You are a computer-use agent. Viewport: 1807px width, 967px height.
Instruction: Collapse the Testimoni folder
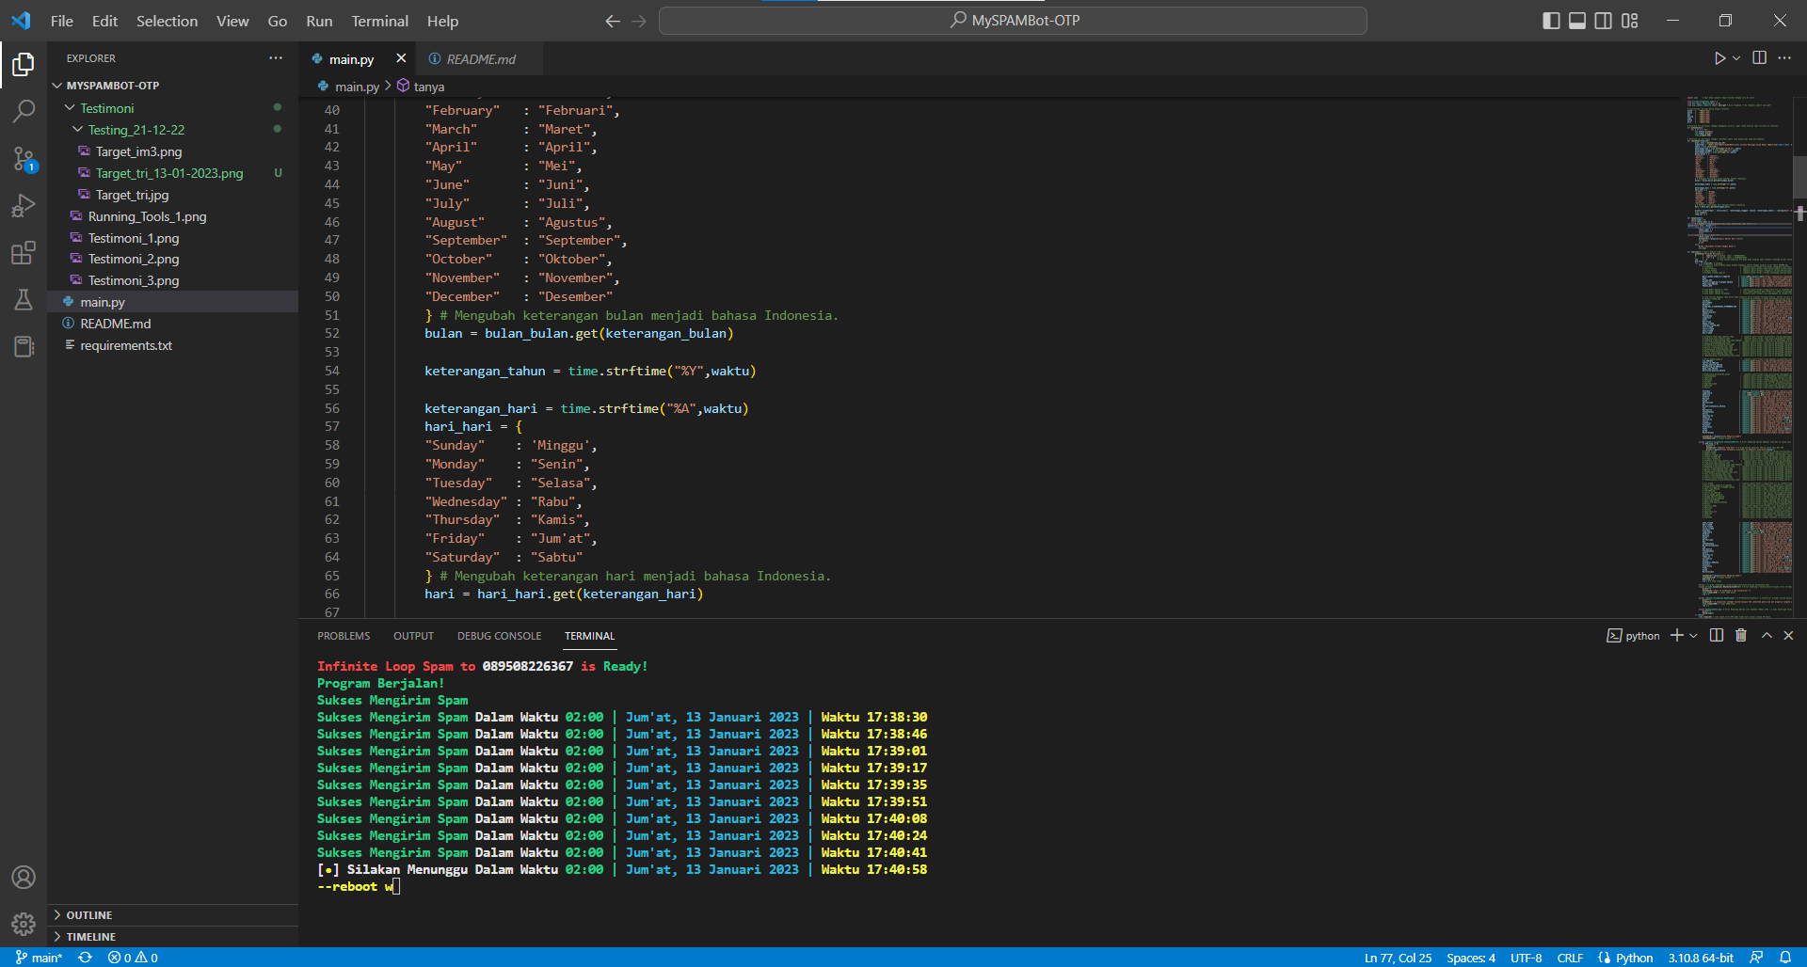(x=106, y=108)
